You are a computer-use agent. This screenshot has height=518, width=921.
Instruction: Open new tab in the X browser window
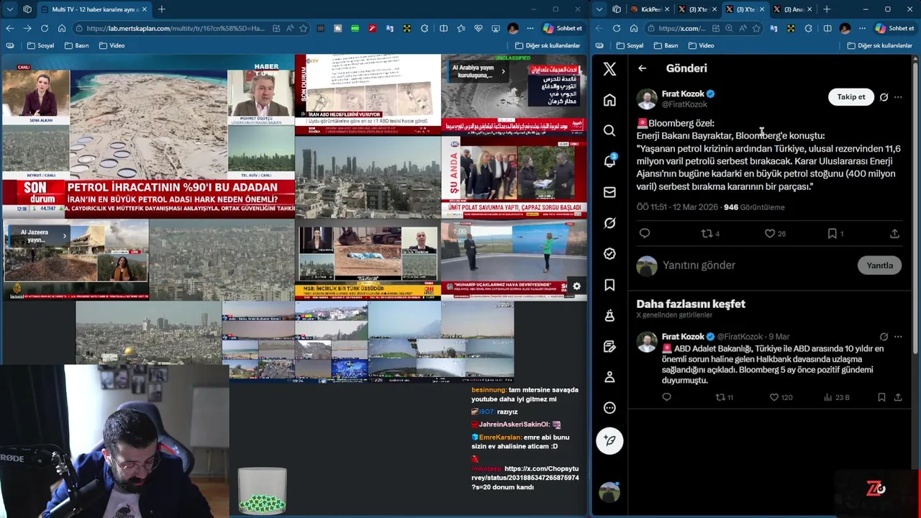[x=827, y=9]
